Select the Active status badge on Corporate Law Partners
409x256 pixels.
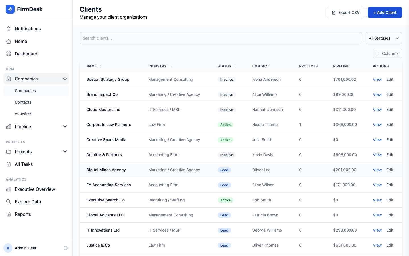click(225, 125)
